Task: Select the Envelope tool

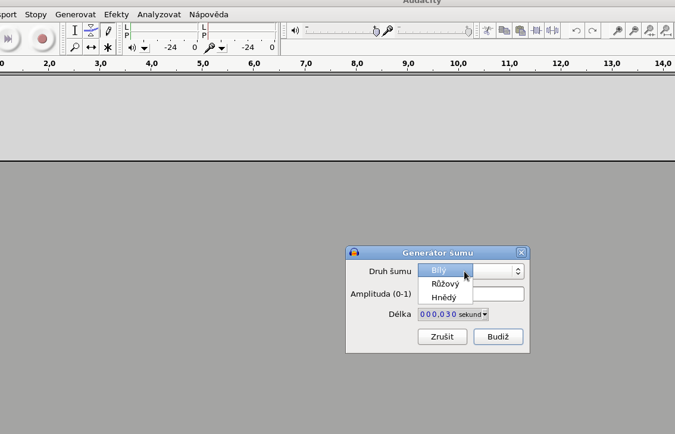Action: tap(91, 31)
